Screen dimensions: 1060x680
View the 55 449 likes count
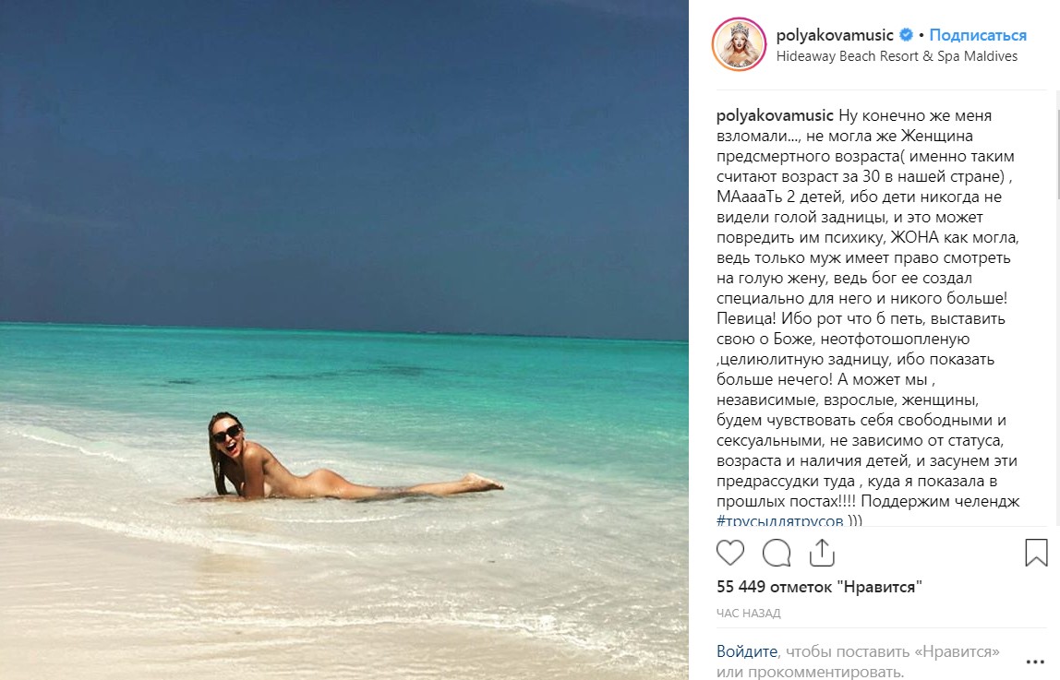coord(819,586)
